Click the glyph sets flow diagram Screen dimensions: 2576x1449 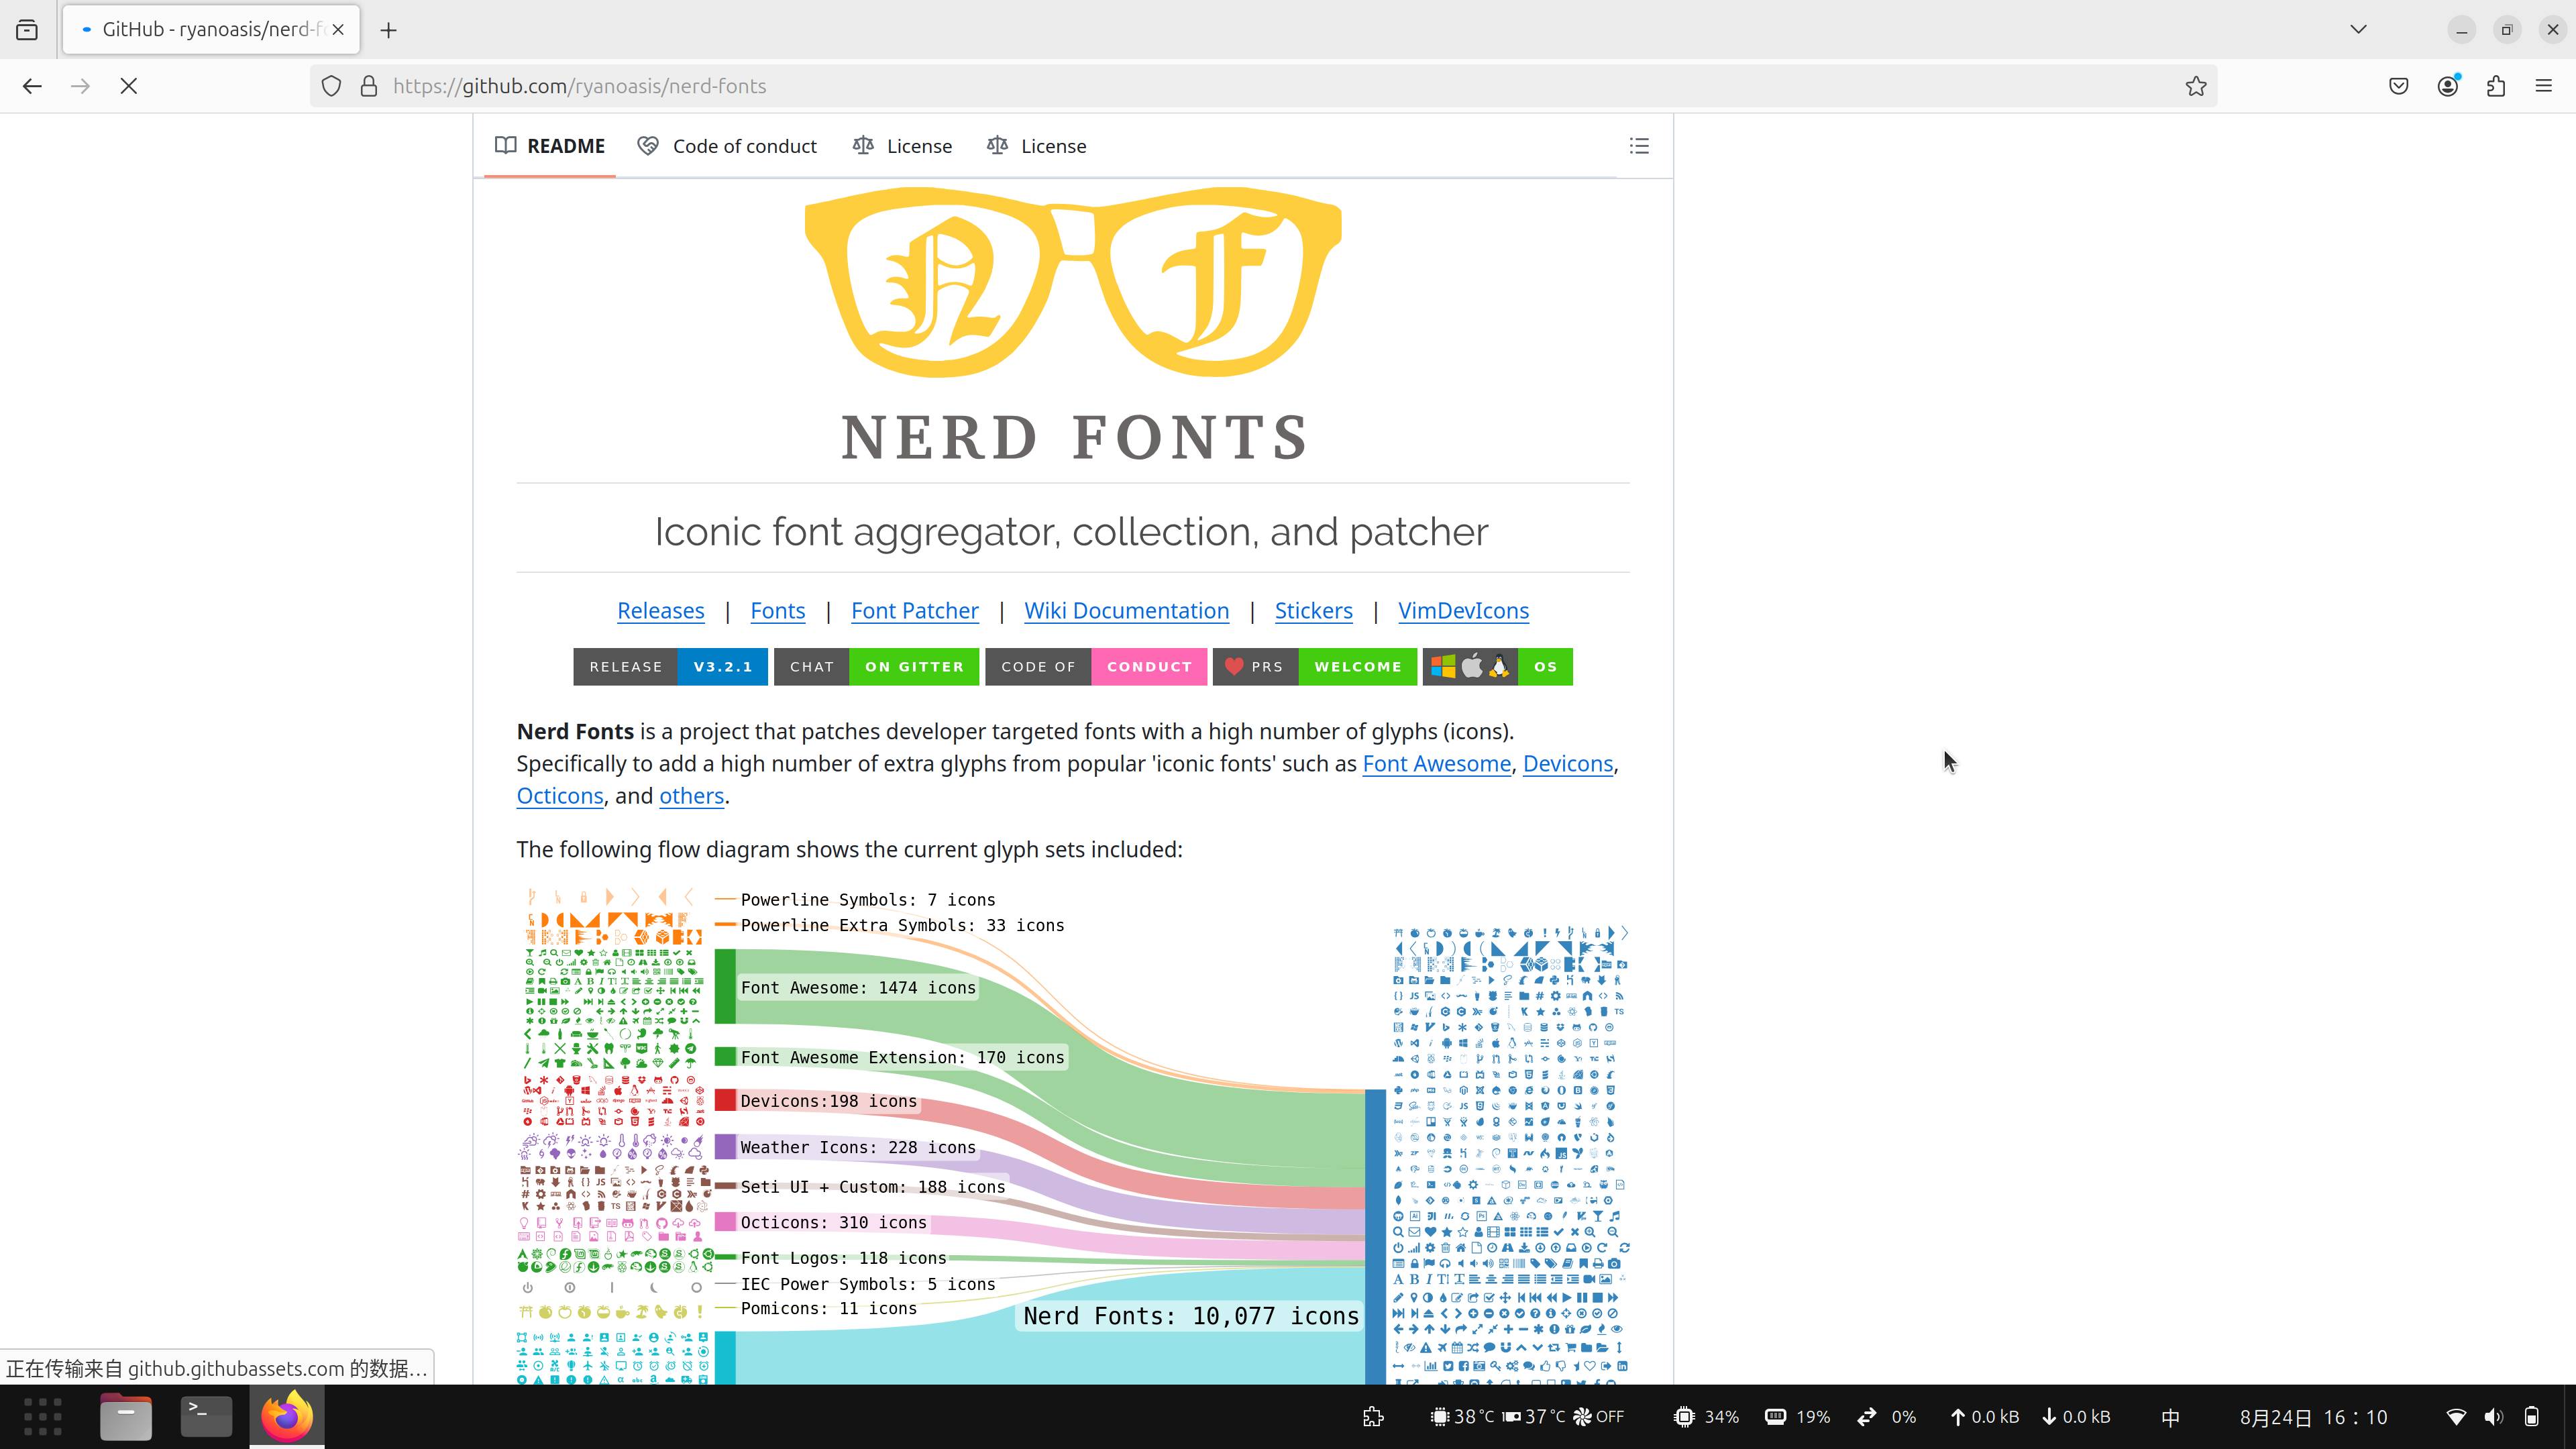click(1073, 1135)
